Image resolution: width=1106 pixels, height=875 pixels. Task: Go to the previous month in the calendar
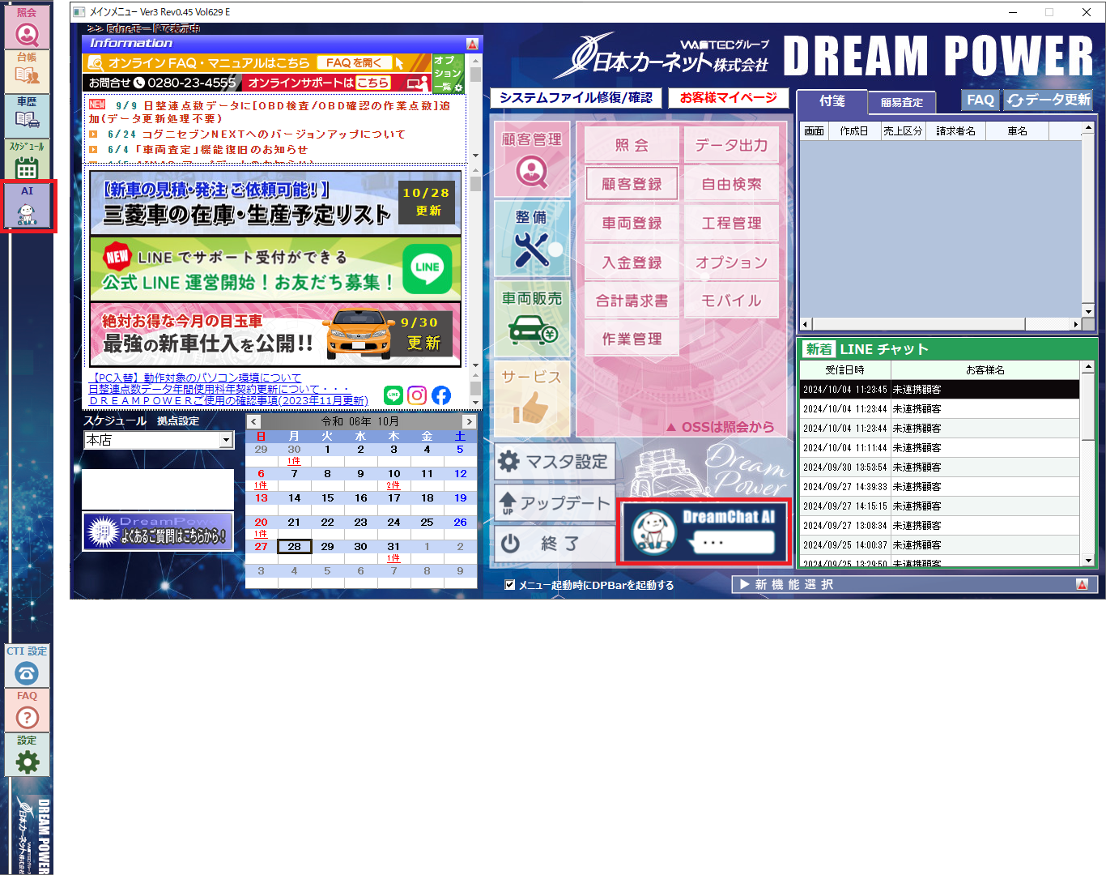click(254, 421)
